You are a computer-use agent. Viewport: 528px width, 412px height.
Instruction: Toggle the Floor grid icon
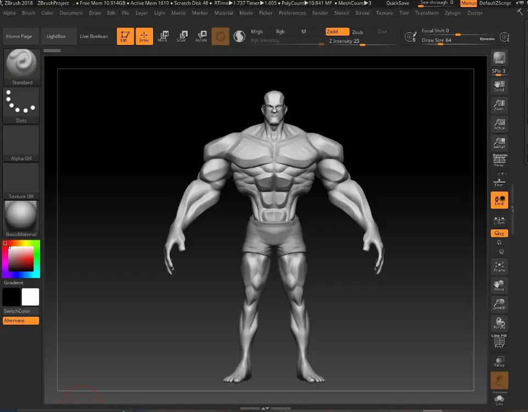[x=499, y=182]
